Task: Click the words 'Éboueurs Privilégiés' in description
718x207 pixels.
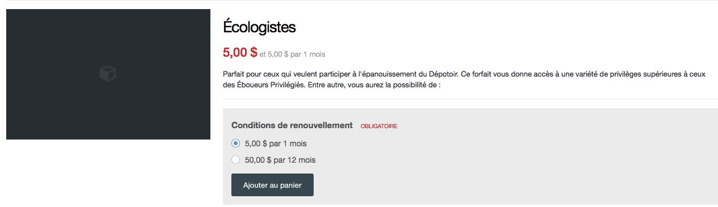Action: tap(268, 85)
